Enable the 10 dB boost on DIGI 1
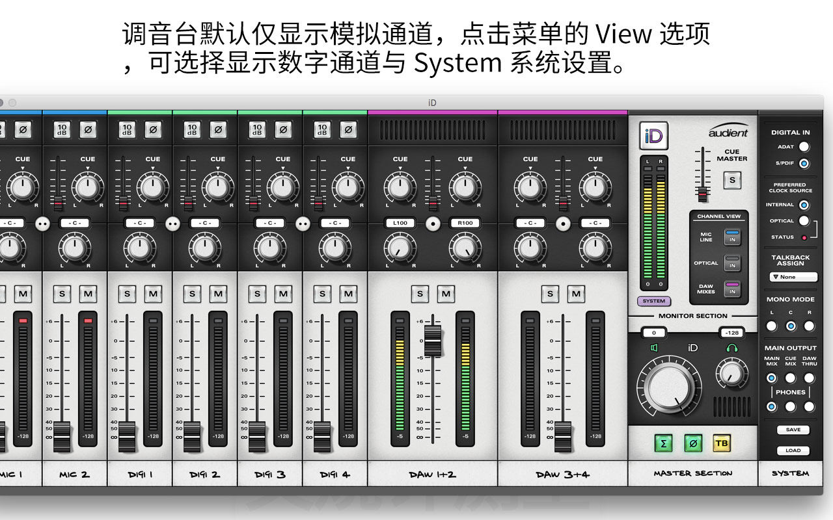 pyautogui.click(x=127, y=129)
